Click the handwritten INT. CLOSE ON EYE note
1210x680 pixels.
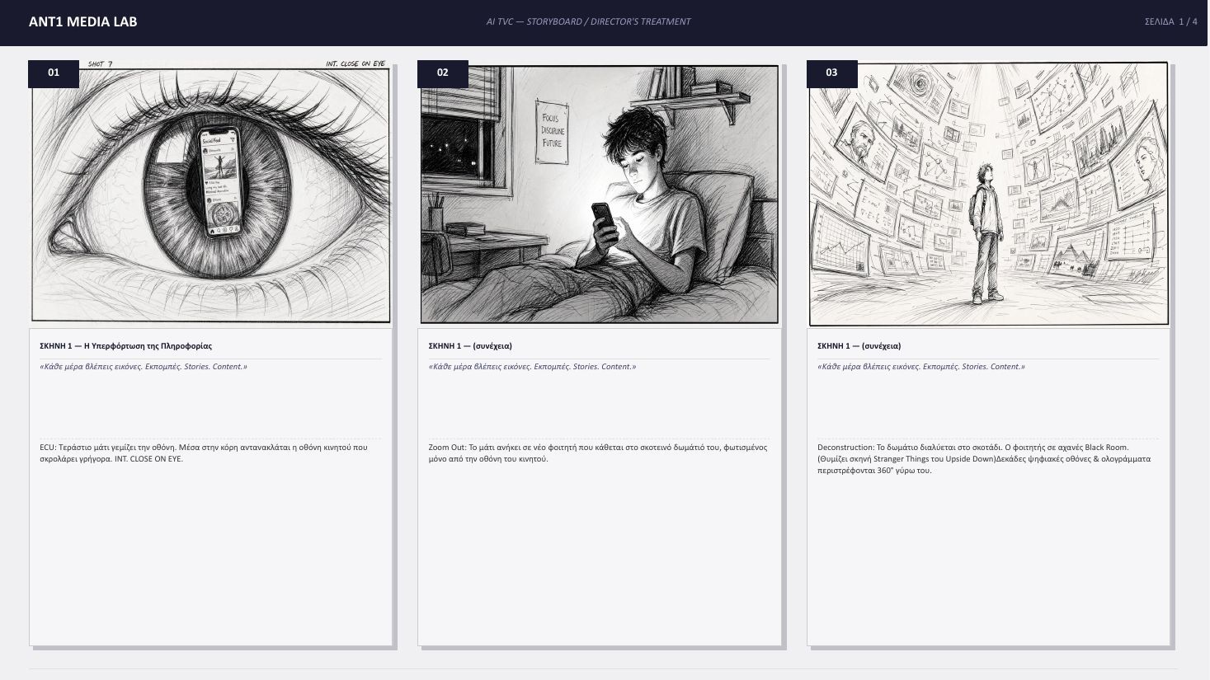click(355, 64)
